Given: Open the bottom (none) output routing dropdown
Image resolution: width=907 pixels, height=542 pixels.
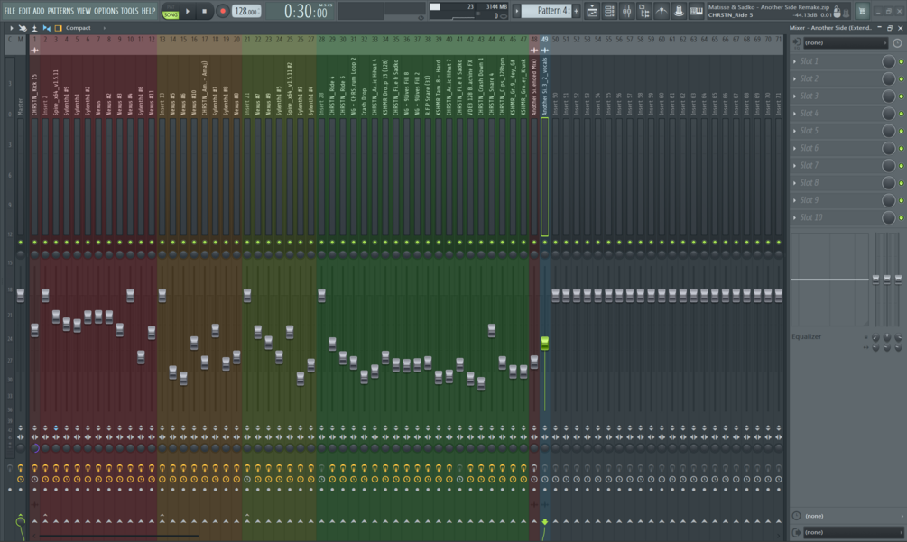Looking at the screenshot, I should tap(853, 532).
